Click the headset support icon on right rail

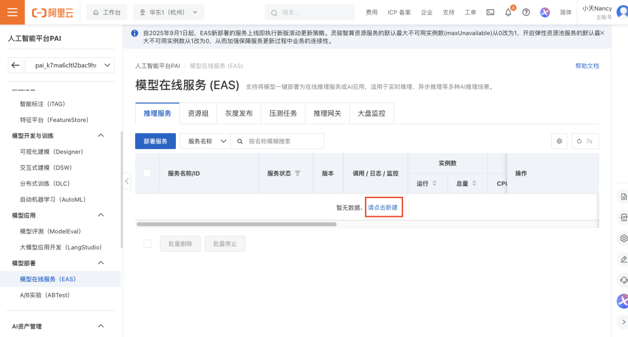point(623,280)
